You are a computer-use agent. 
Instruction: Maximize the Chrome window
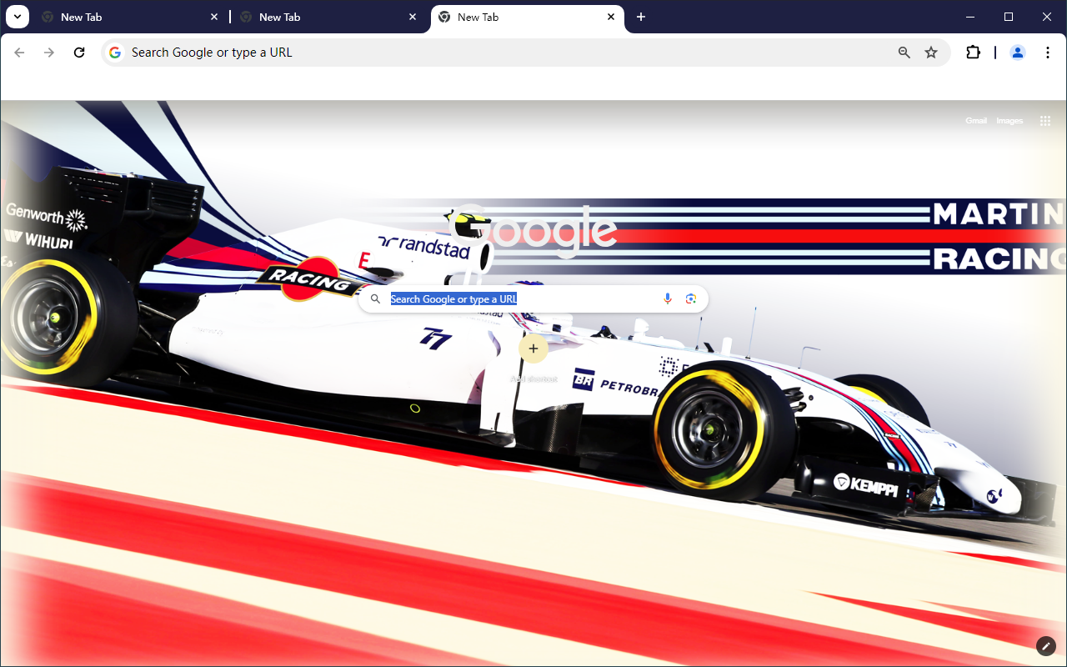click(x=1009, y=17)
